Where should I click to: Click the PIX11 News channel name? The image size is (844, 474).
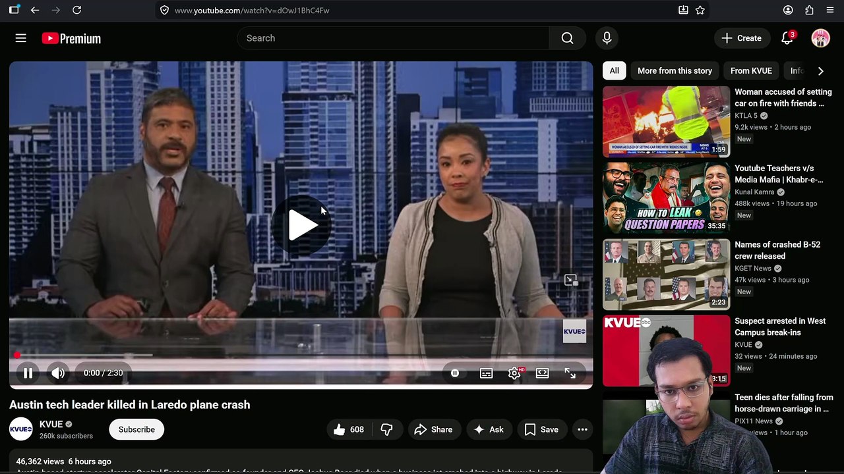(x=754, y=421)
